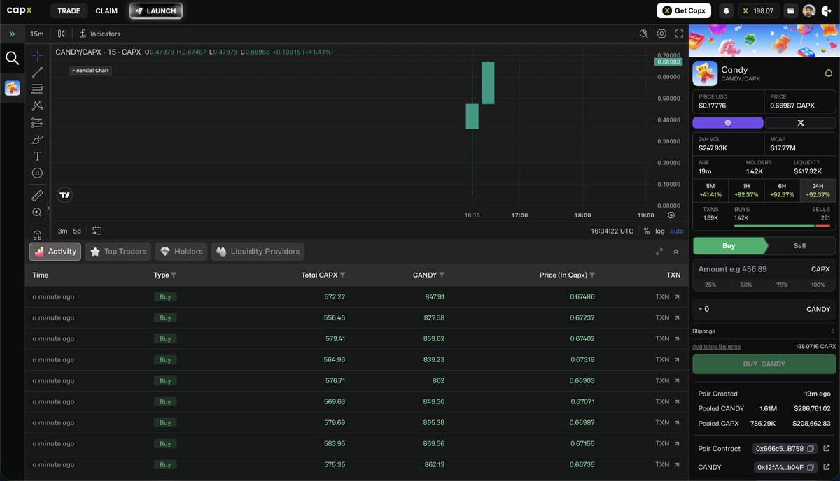Viewport: 840px width, 481px height.
Task: Open the profile avatar menu
Action: tap(808, 11)
